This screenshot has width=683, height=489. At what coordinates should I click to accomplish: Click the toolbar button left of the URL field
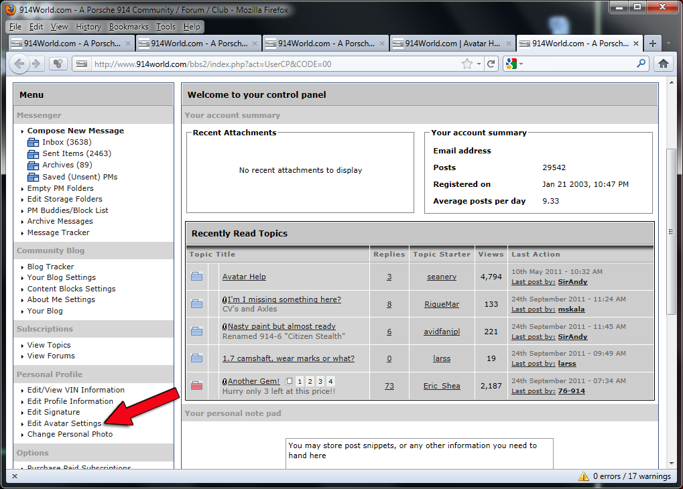coord(58,64)
